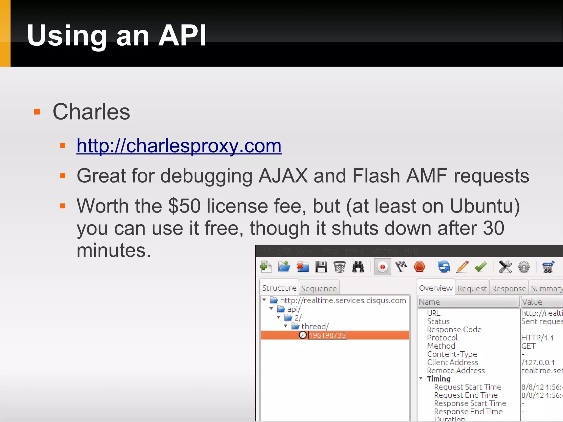Click the Value column header
The image size is (563, 422).
click(x=542, y=302)
